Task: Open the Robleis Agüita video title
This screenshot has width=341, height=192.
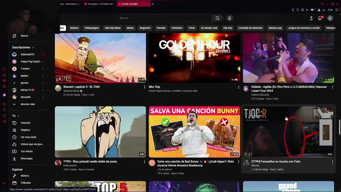Action: tap(289, 89)
